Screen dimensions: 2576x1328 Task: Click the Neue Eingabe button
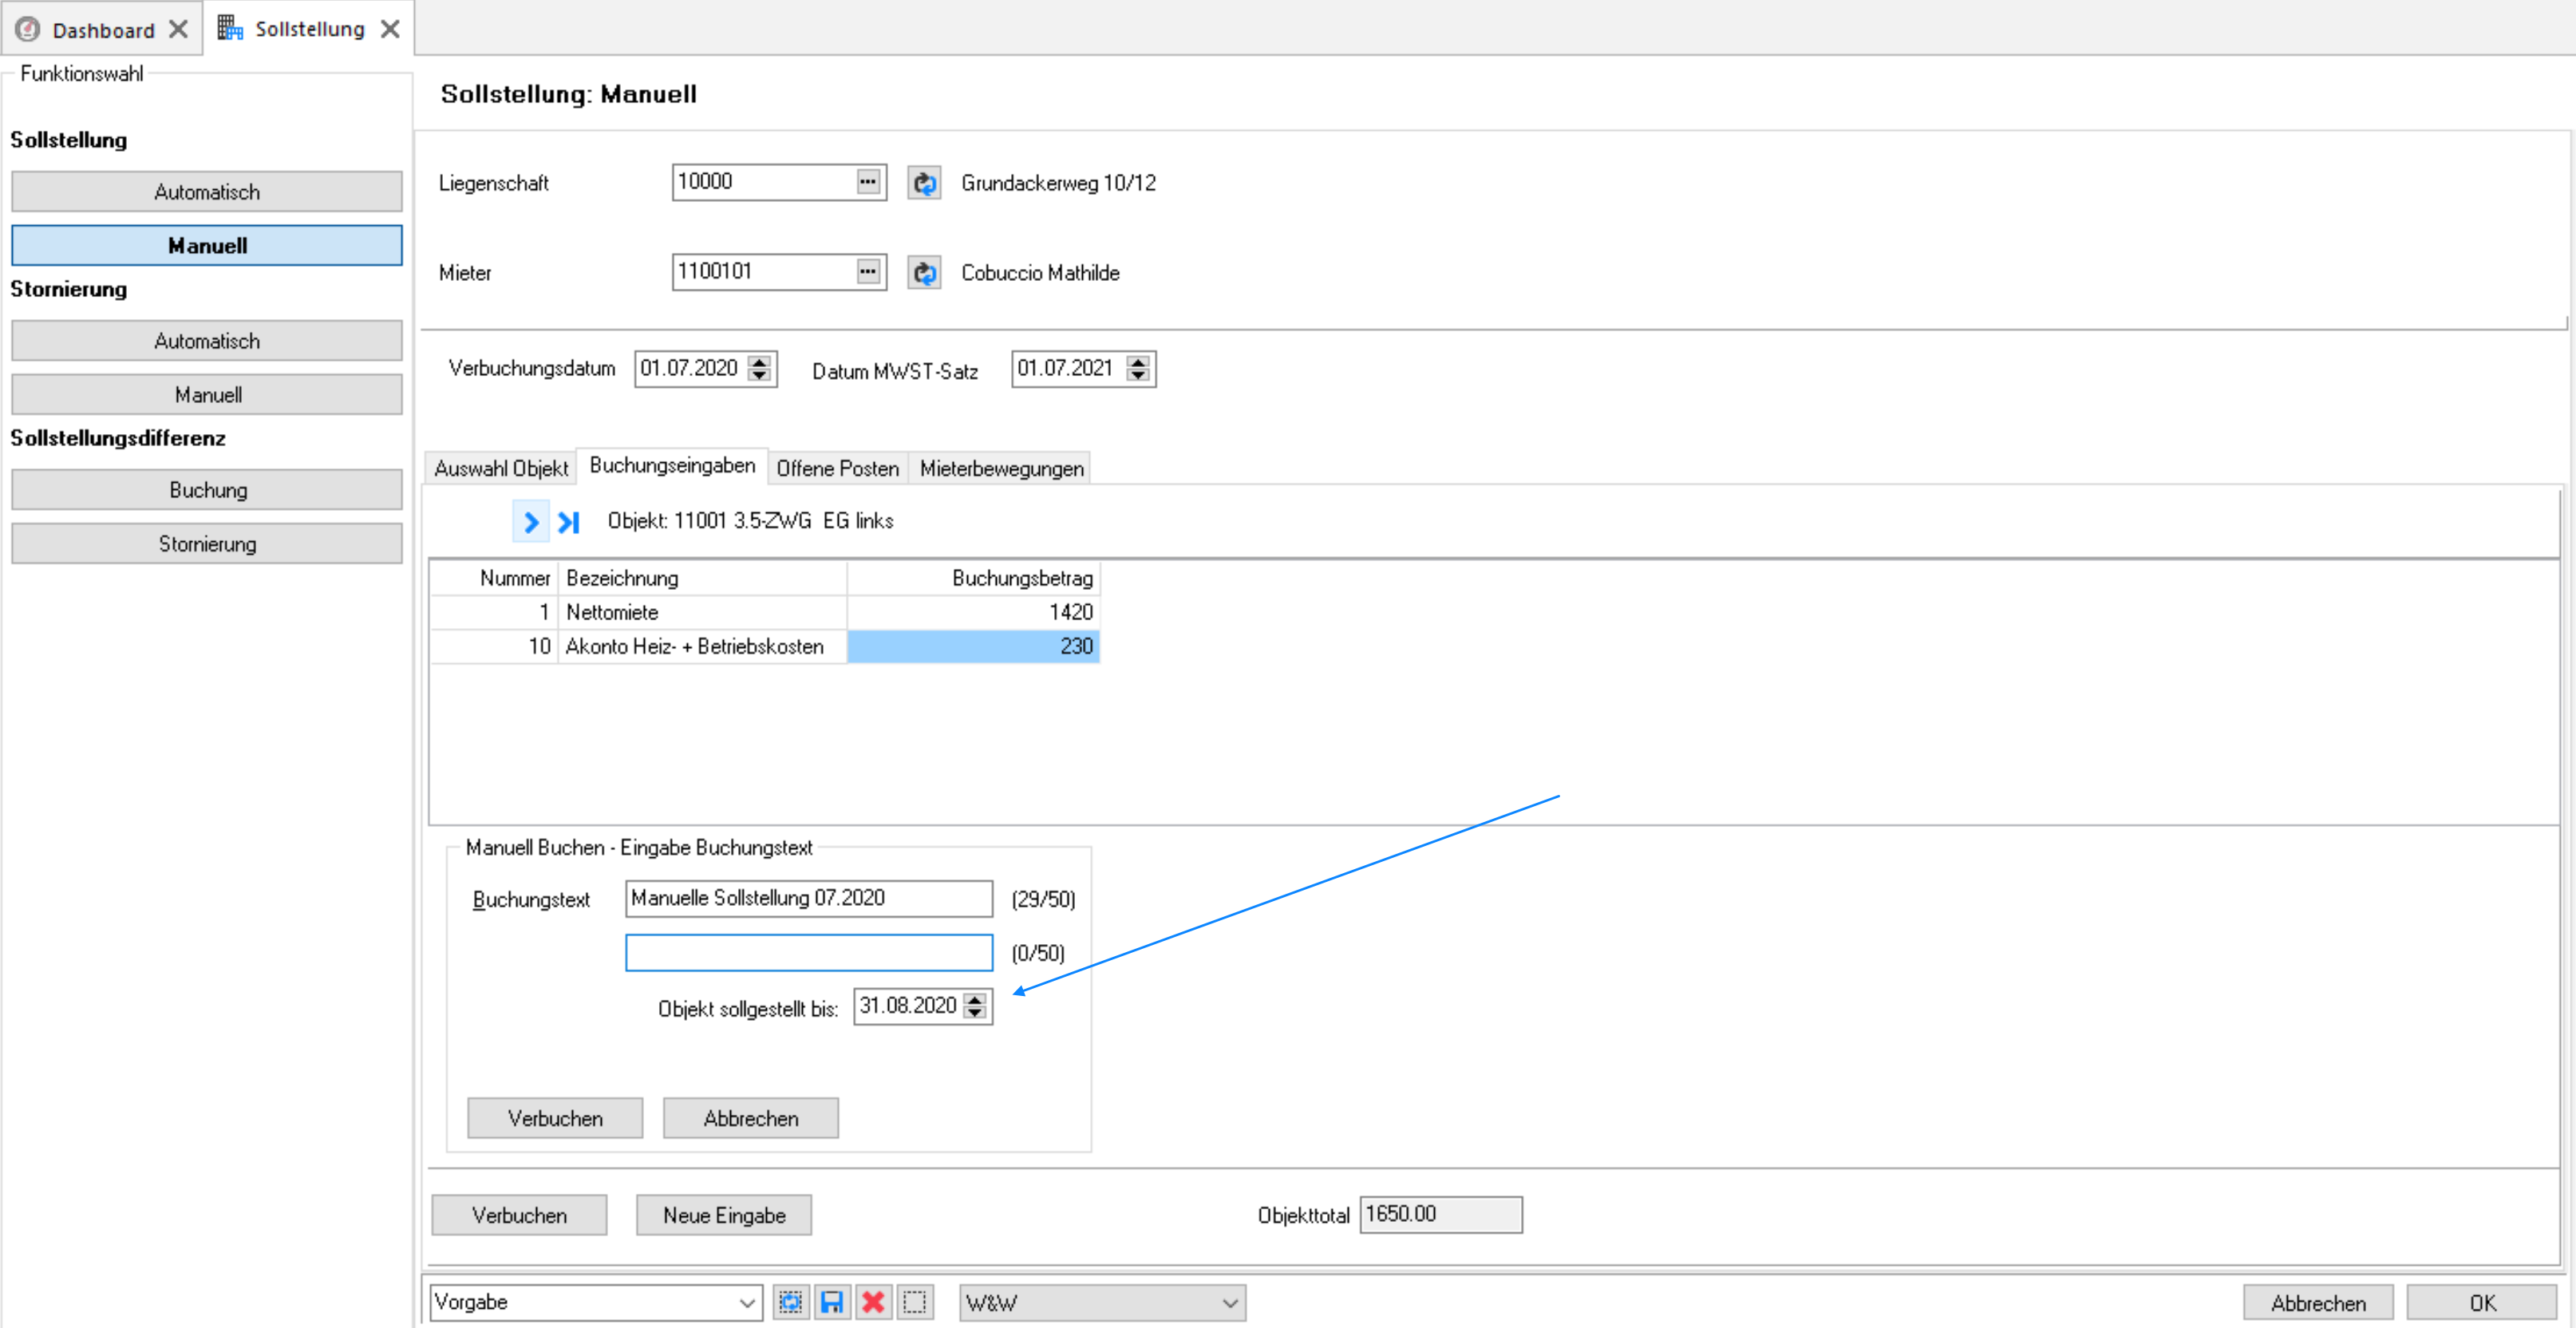pos(724,1215)
